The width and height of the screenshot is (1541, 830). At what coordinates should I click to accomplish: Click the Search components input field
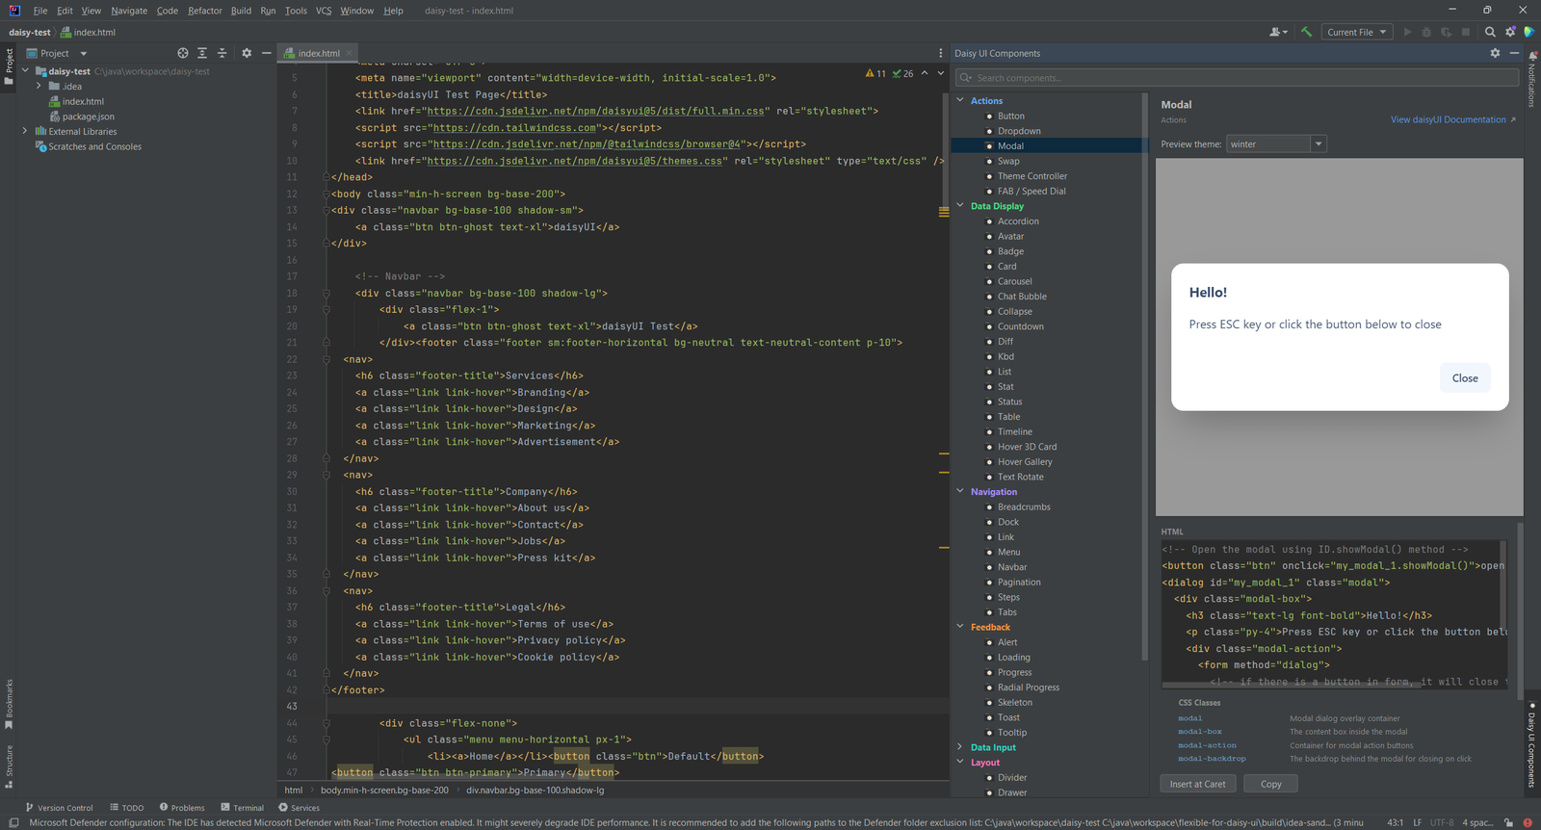click(x=1237, y=78)
